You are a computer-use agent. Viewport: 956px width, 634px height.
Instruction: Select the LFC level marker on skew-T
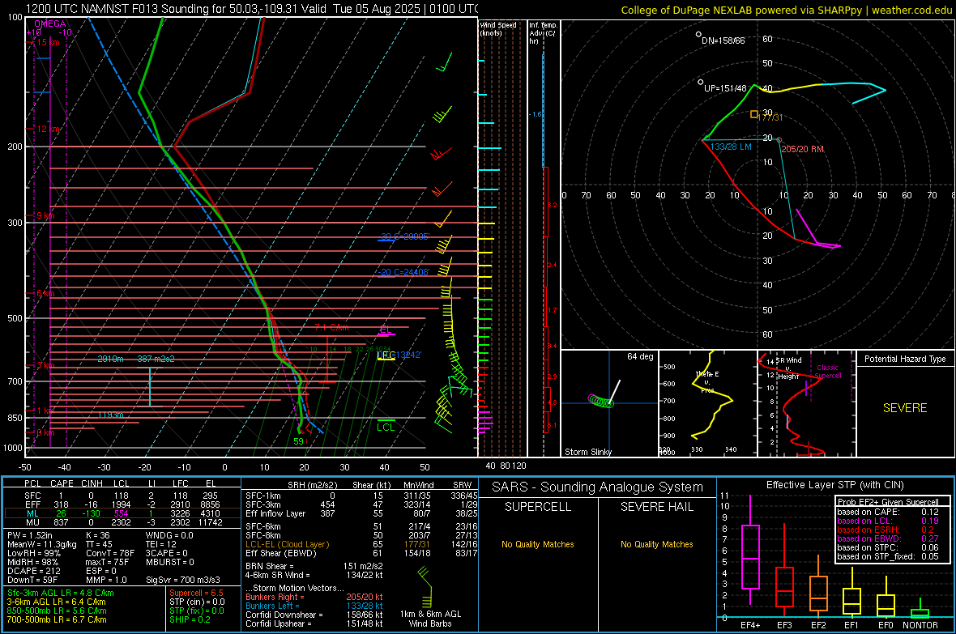coord(386,355)
